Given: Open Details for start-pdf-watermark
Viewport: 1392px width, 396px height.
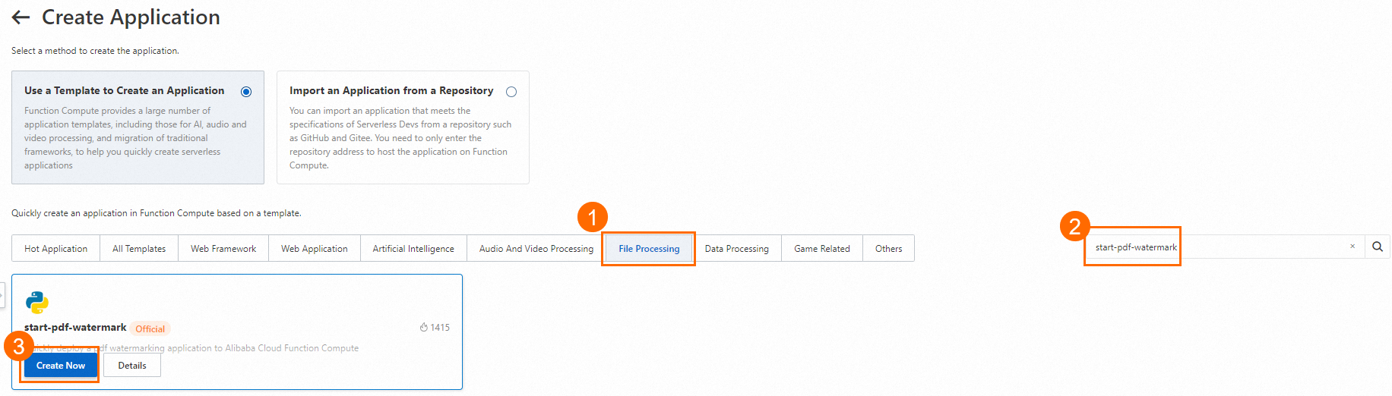Looking at the screenshot, I should [132, 366].
